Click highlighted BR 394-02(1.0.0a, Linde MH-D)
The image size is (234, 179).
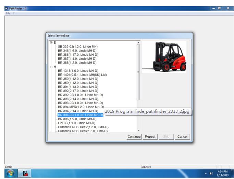(x=81, y=115)
